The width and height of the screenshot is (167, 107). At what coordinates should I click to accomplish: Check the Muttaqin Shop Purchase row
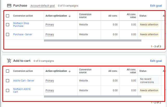(x=8, y=25)
